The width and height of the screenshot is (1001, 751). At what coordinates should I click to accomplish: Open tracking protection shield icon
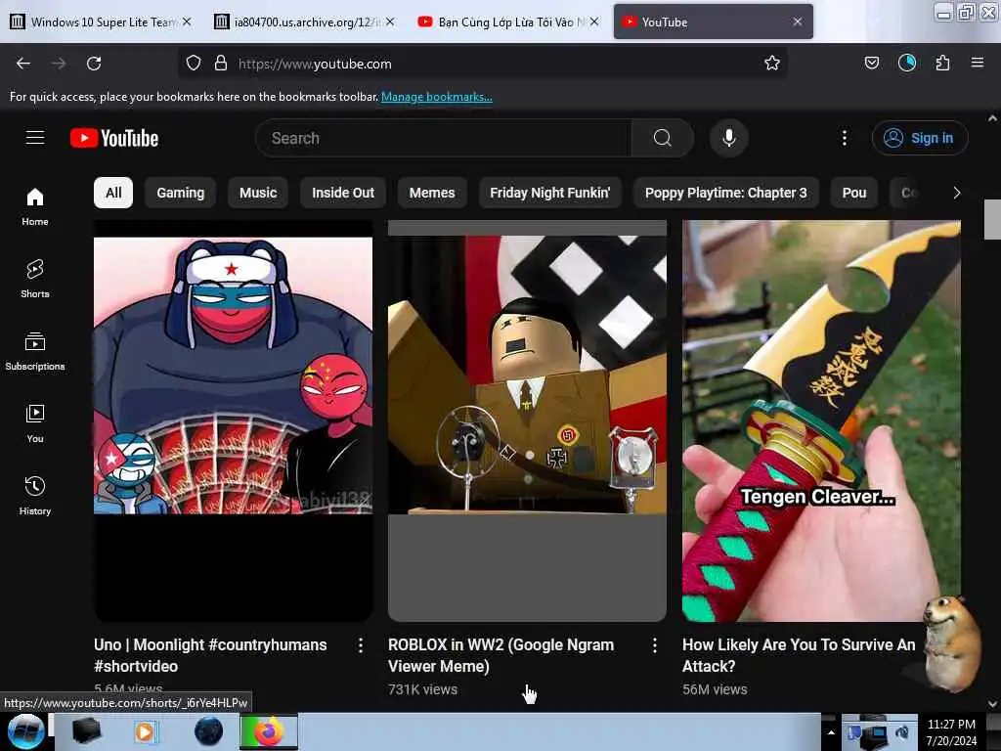(194, 64)
